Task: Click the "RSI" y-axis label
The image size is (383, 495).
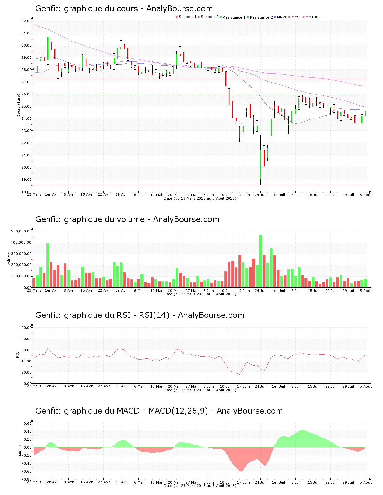Action: click(x=18, y=354)
